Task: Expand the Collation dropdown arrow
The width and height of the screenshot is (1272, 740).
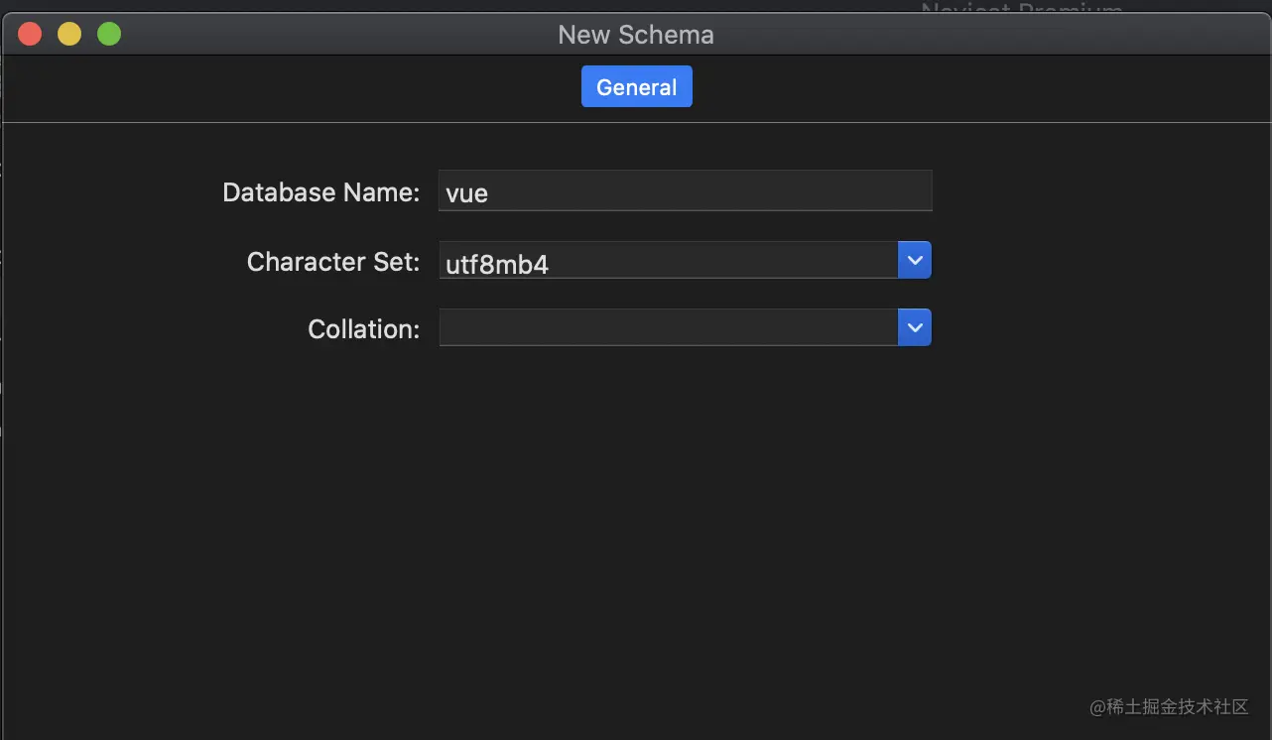Action: click(x=915, y=327)
